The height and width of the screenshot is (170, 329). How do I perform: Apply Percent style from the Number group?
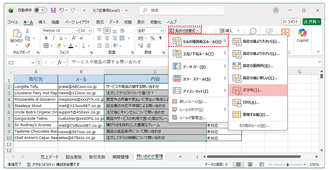152,38
